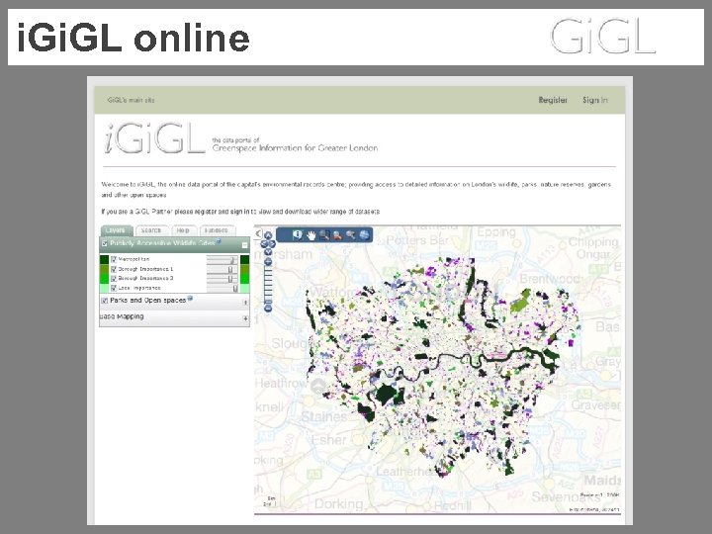Toggle Publicly Accessible Wildlife Sites layer checkbox
This screenshot has height=534, width=712.
[105, 244]
